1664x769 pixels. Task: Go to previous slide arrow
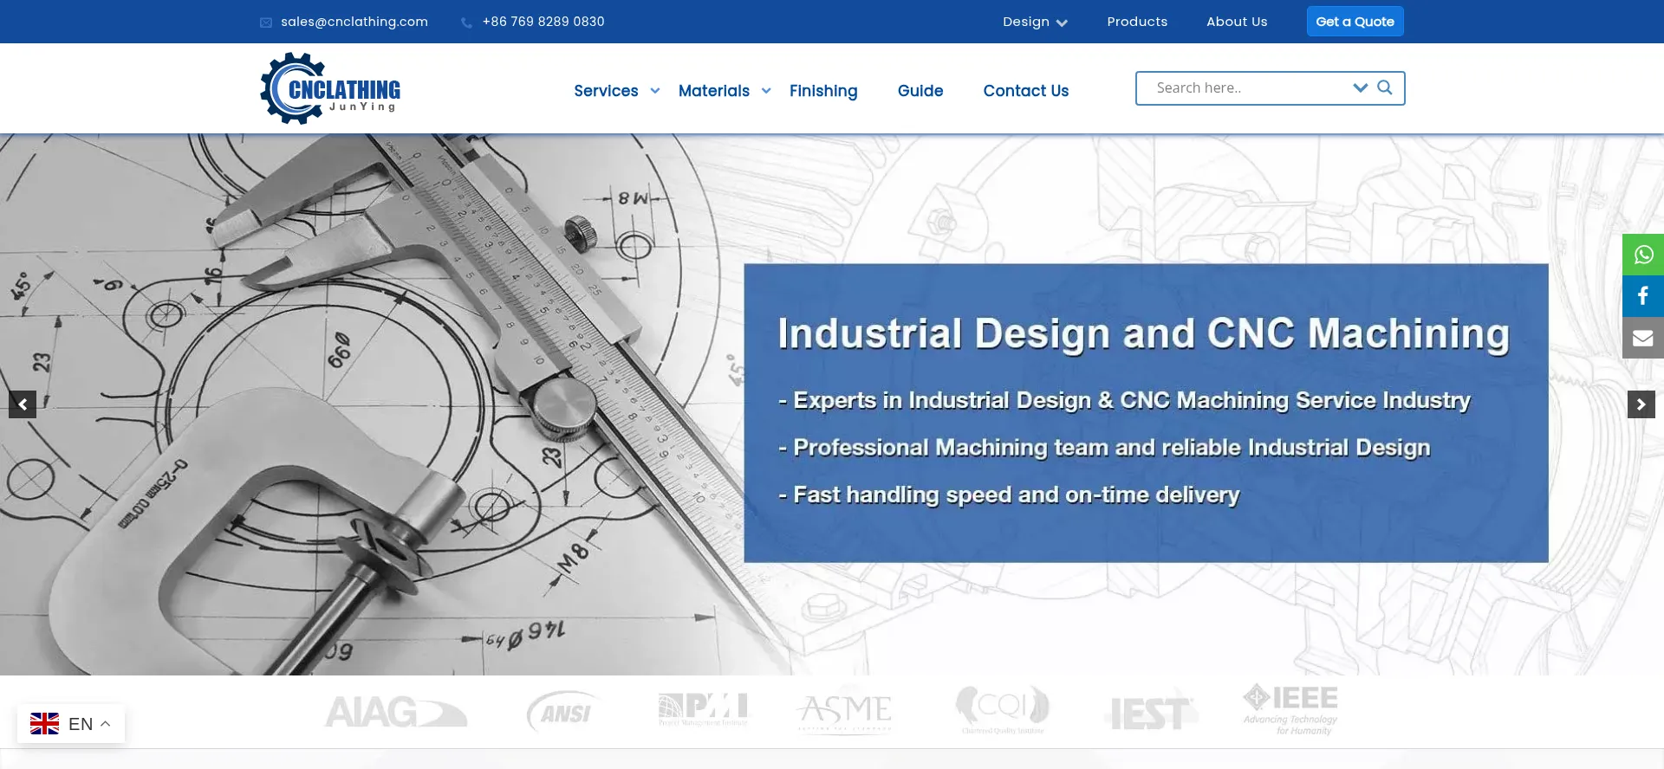click(23, 404)
